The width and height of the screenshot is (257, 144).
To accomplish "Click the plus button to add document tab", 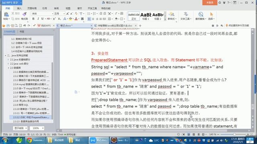I will 140,26.
